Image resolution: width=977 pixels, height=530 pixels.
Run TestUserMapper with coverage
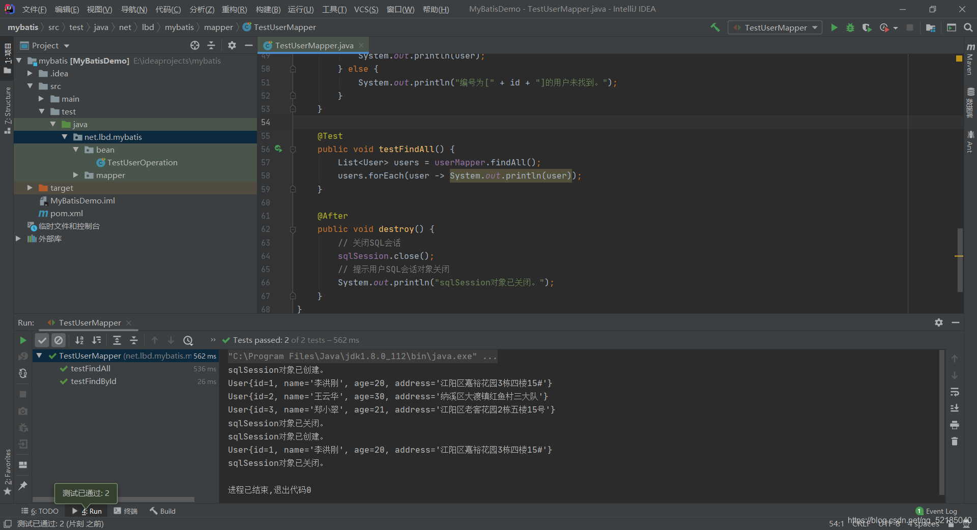(867, 27)
